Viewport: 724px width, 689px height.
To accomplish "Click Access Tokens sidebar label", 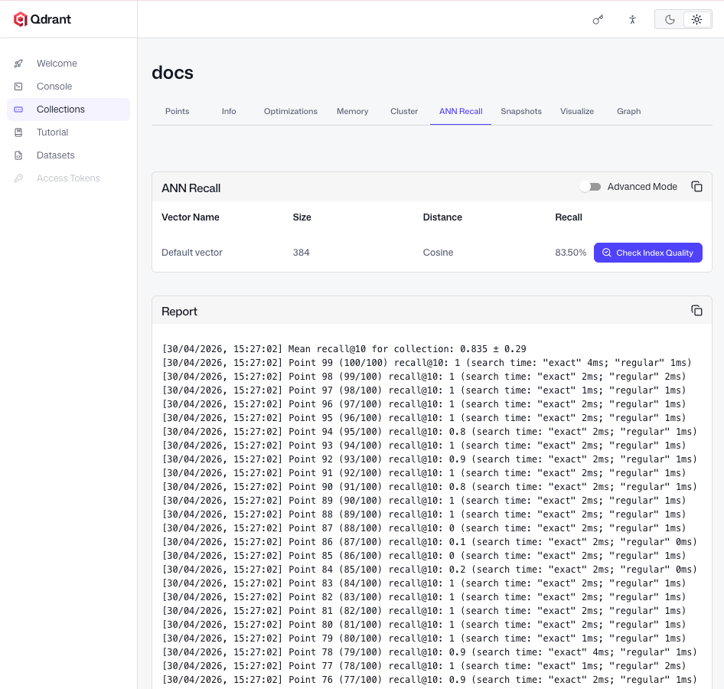I will (x=68, y=178).
